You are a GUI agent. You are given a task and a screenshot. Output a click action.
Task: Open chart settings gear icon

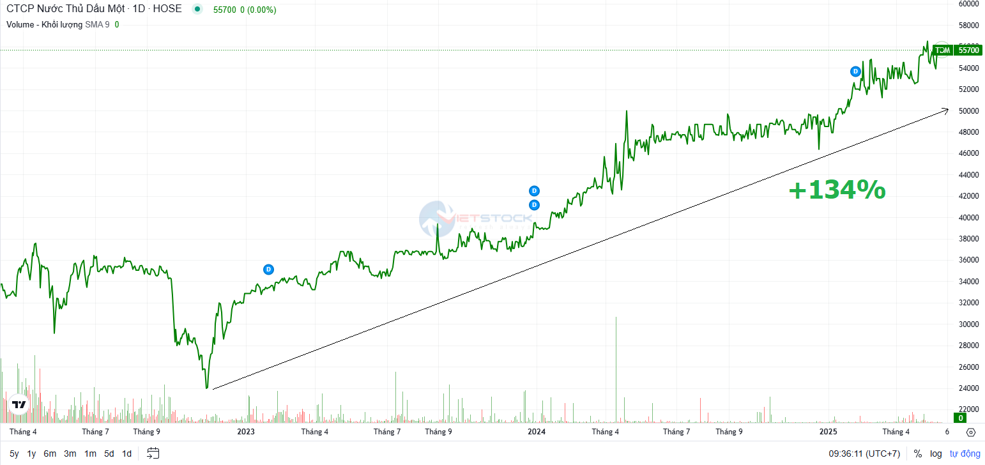971,432
